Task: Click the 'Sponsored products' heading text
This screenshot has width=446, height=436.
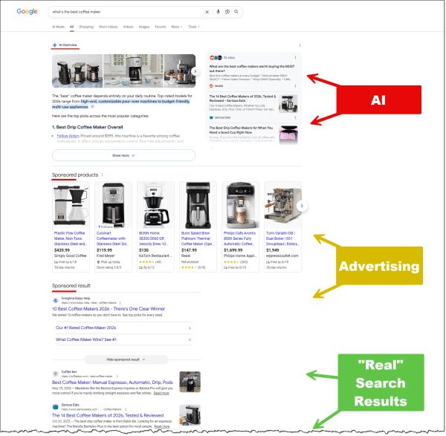Action: [75, 175]
